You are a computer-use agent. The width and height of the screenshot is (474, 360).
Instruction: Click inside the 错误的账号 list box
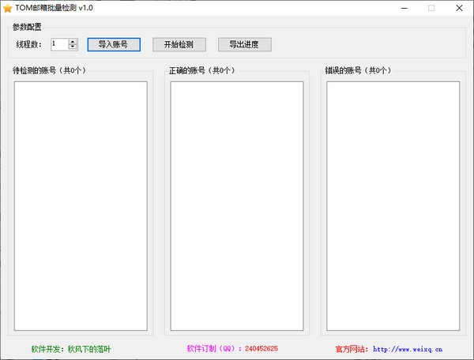click(x=393, y=204)
